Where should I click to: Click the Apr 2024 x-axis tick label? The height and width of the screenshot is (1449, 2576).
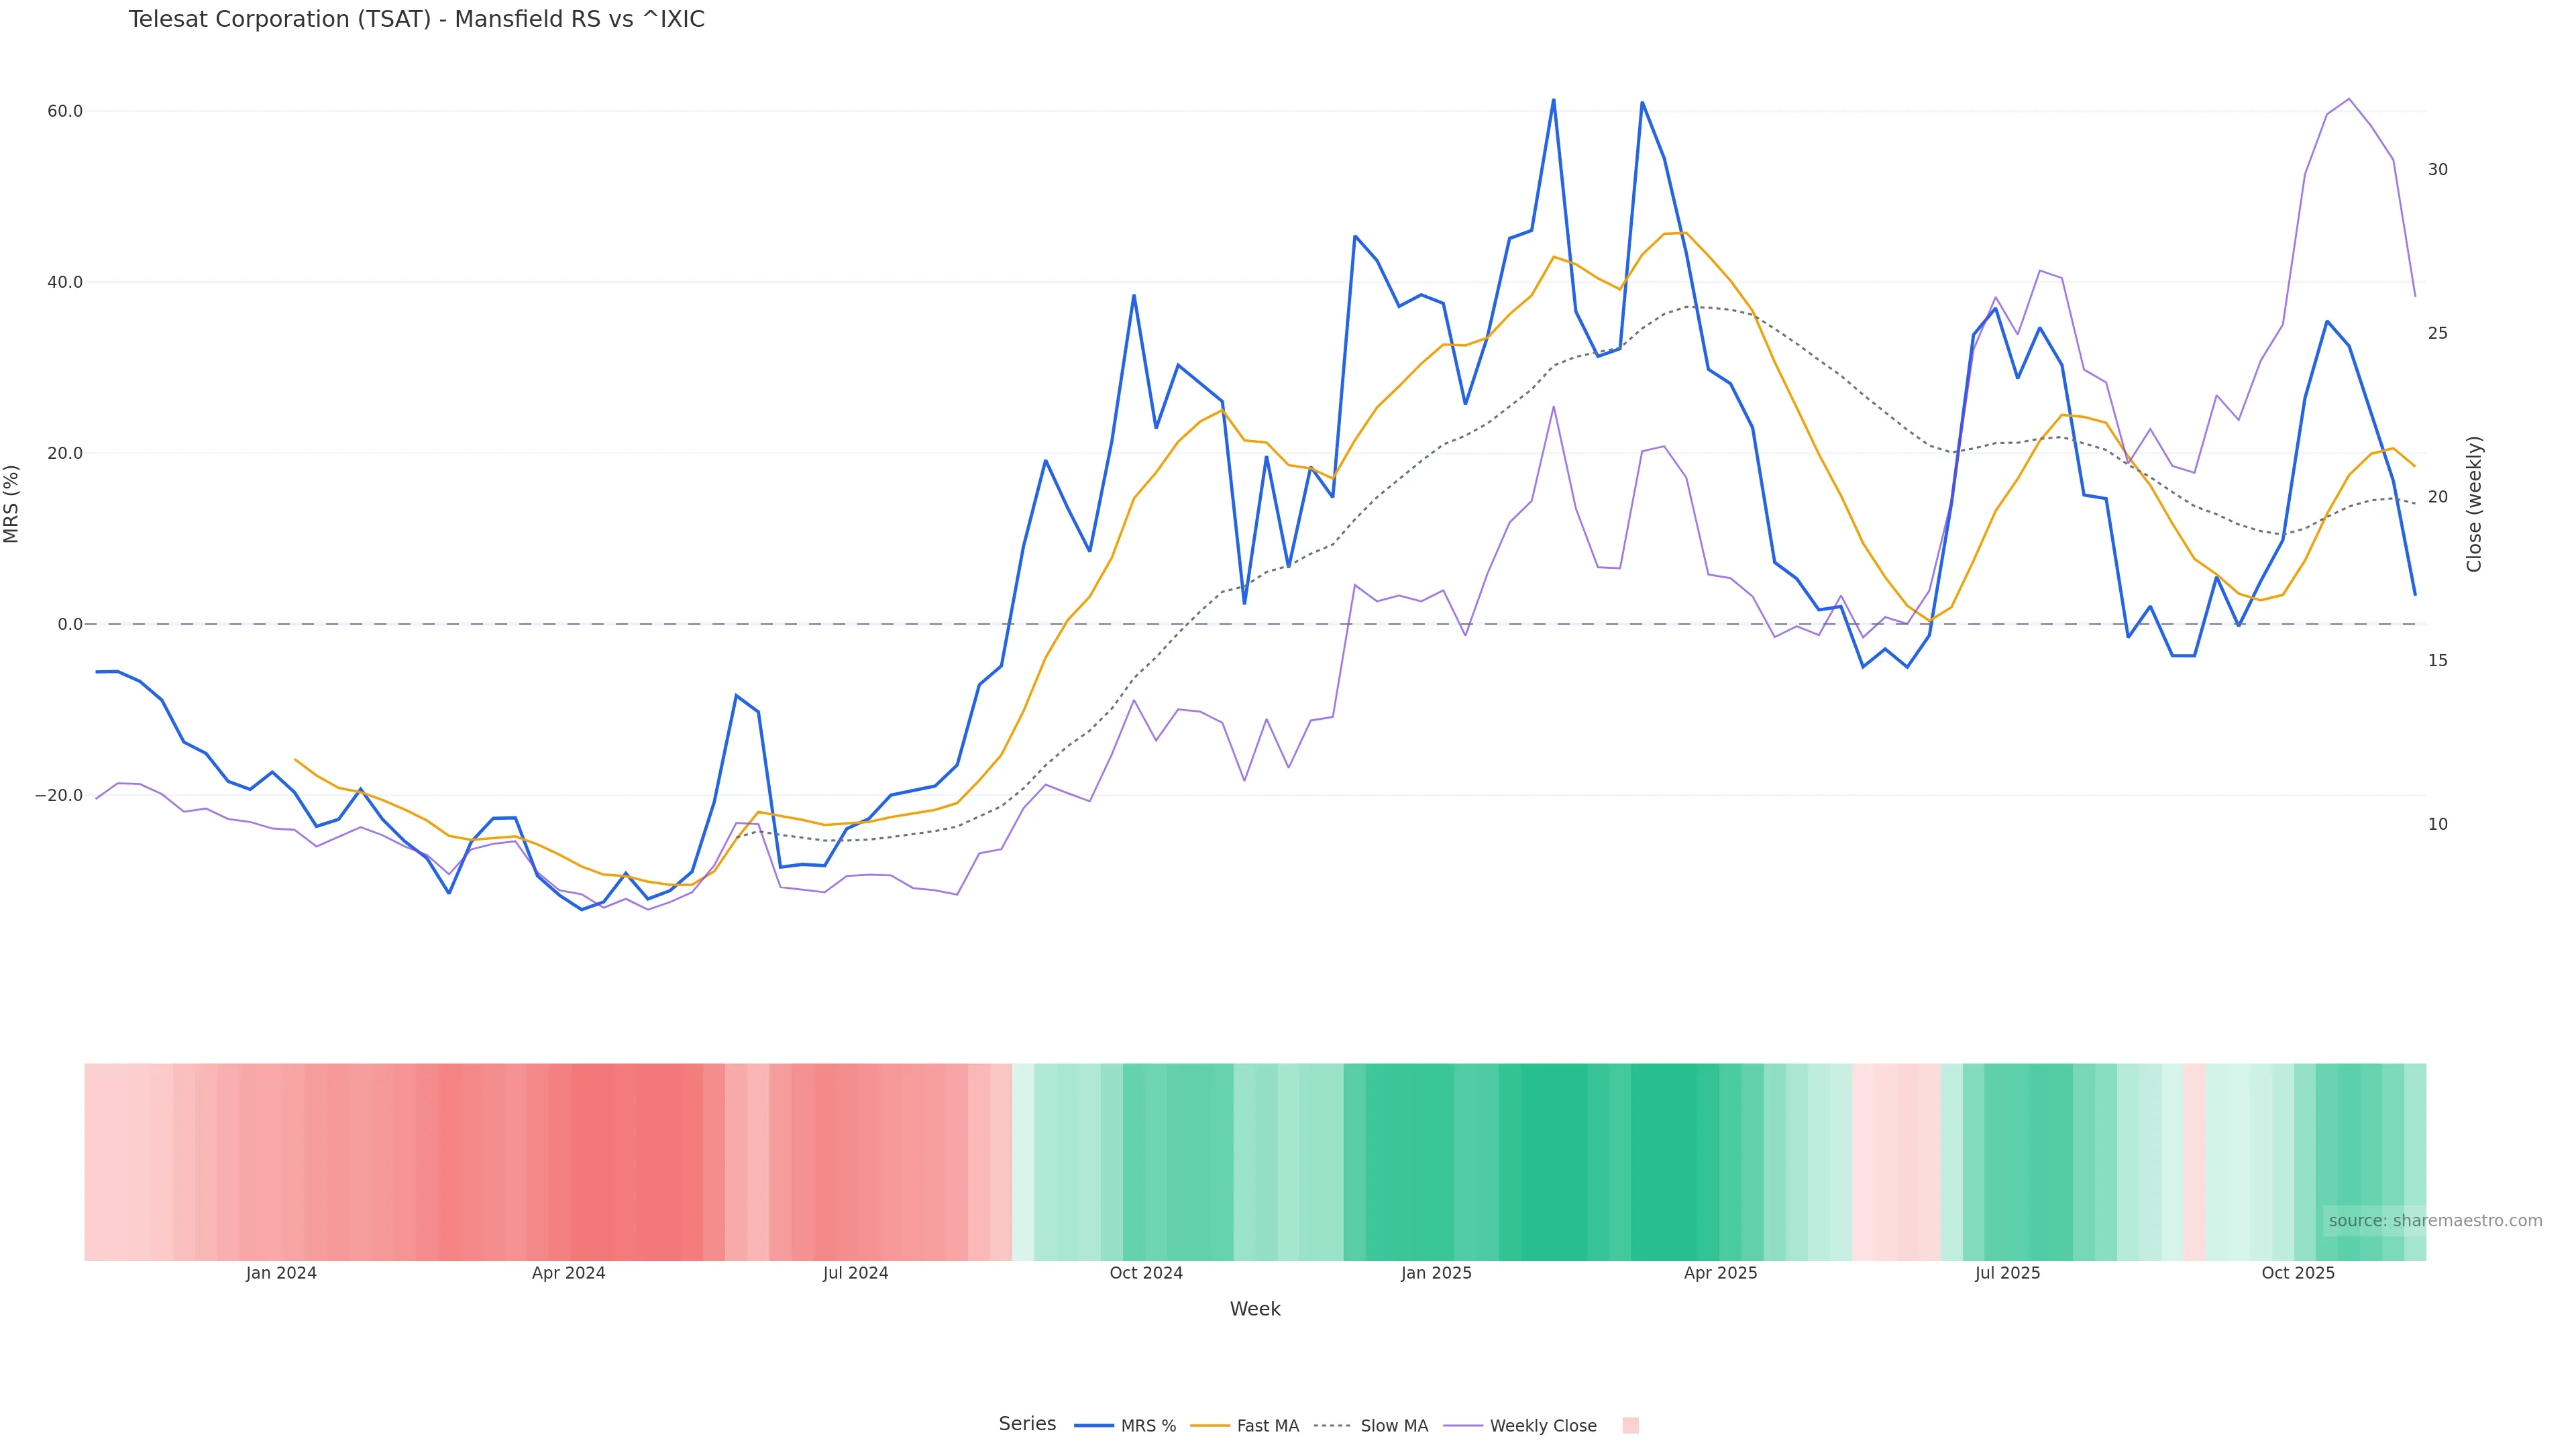[568, 1273]
